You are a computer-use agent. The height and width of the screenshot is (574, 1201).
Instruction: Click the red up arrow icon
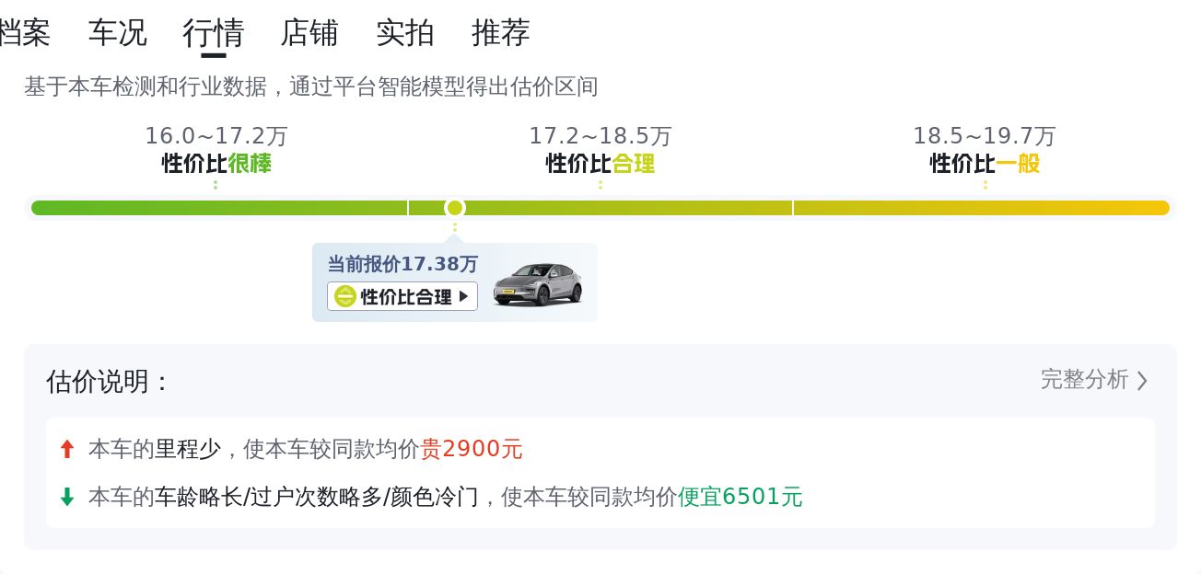(66, 449)
